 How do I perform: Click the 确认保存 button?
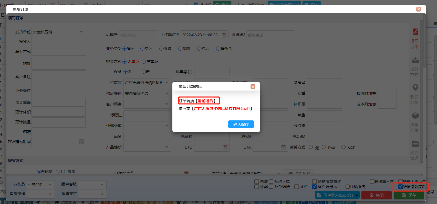pos(241,124)
